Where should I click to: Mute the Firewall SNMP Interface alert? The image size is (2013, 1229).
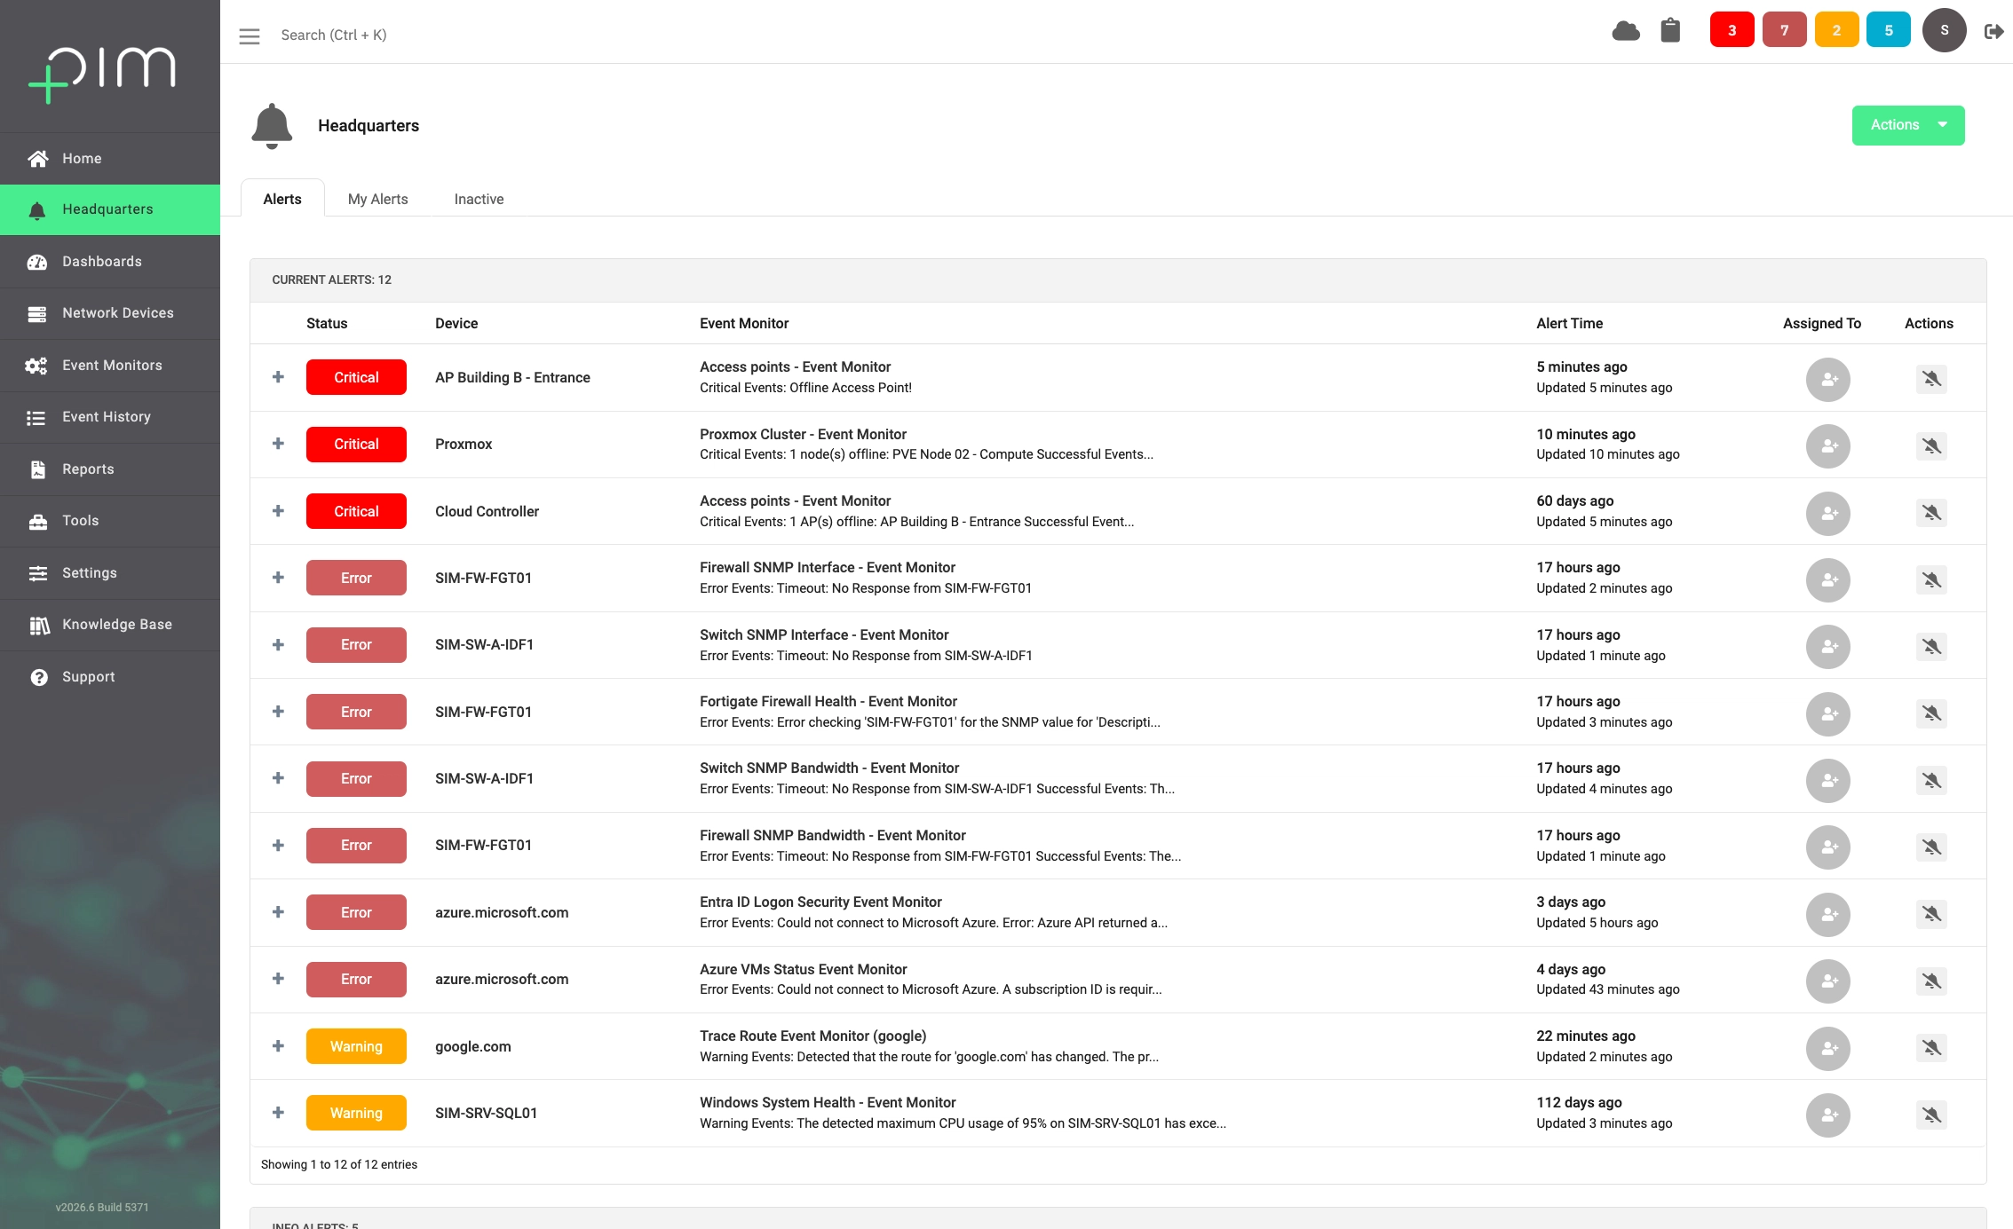click(1931, 579)
